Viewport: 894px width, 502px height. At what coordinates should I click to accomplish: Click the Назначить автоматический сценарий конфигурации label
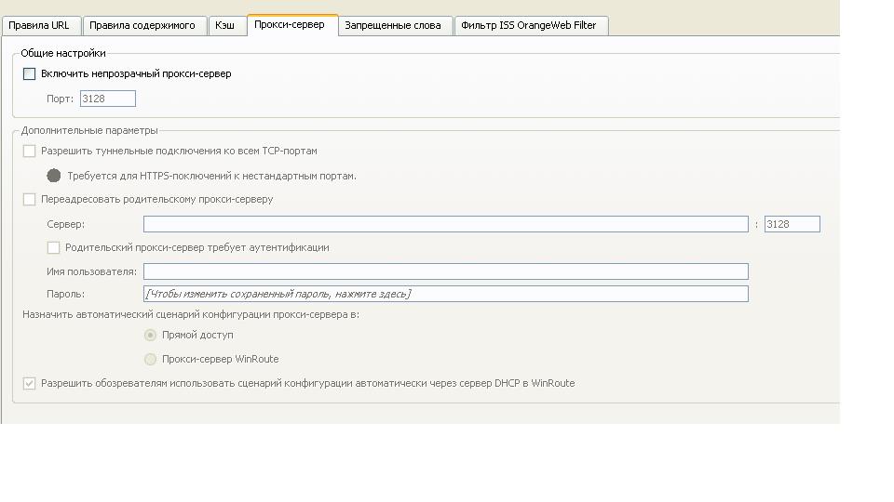click(191, 314)
